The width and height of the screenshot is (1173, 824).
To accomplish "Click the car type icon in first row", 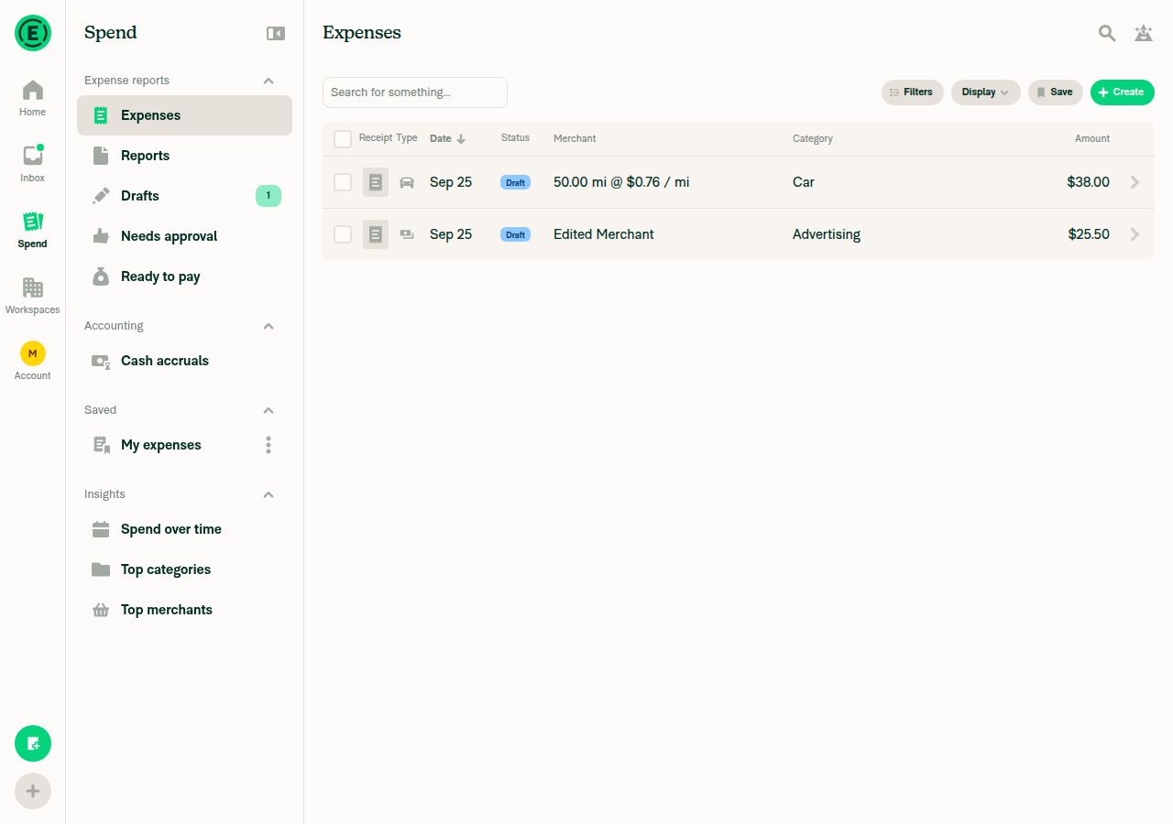I will 407,182.
